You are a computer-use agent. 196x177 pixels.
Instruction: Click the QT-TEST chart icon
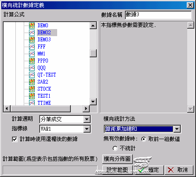click(x=32, y=75)
